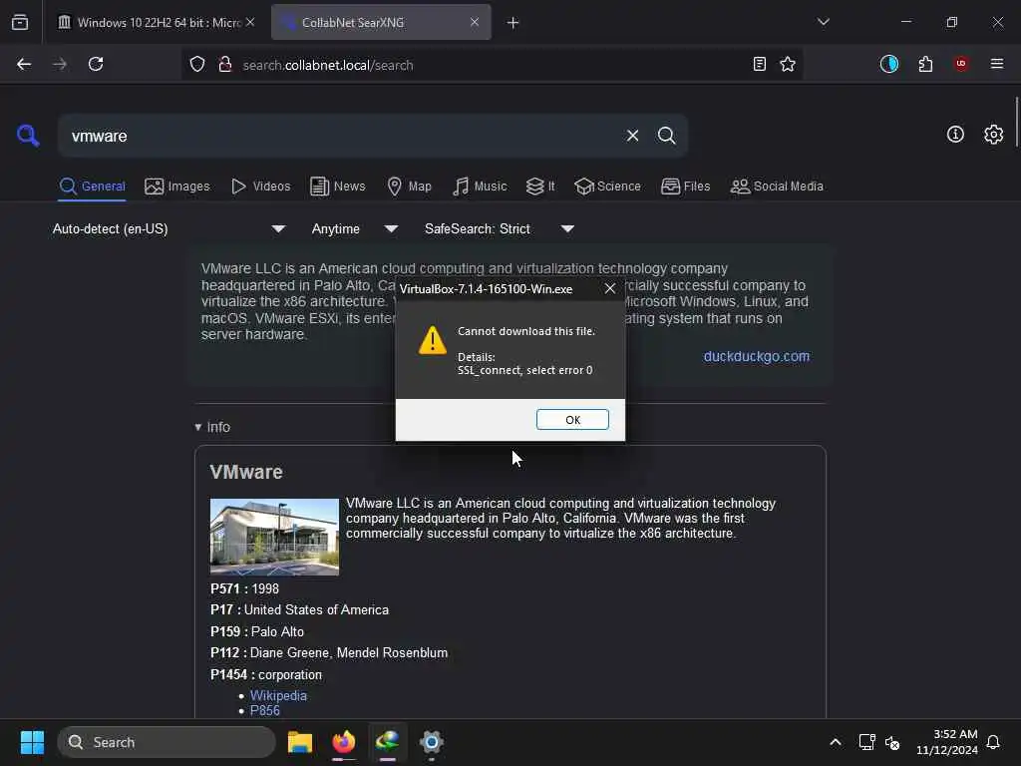
Task: Open the Anytime time range dropdown
Action: click(x=354, y=228)
